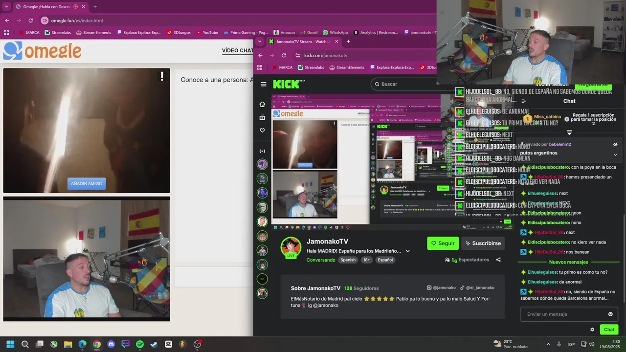Reload the Kick page
Image resolution: width=626 pixels, height=352 pixels.
pyautogui.click(x=284, y=55)
